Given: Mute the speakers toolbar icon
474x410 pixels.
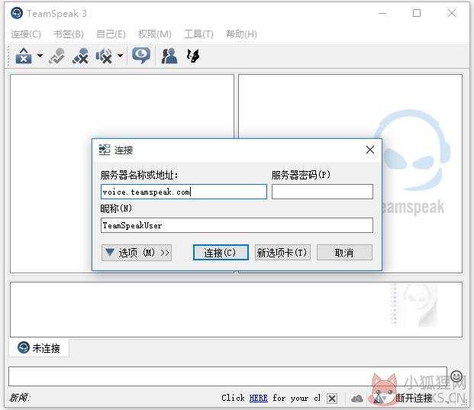Looking at the screenshot, I should tap(104, 56).
